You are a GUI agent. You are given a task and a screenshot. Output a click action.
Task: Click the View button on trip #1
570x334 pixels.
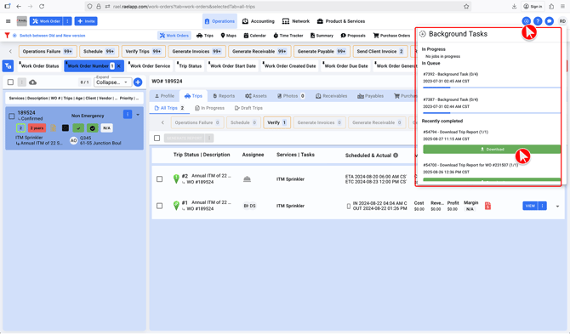[530, 206]
